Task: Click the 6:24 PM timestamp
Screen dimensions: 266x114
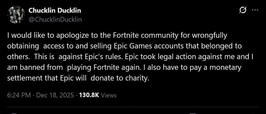Action: point(19,95)
